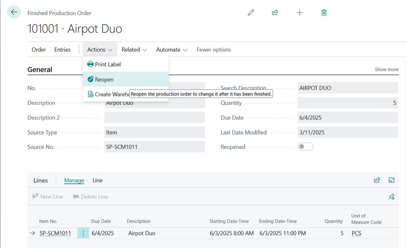Screen dimensions: 407x248
Task: Click the trash delete icon
Action: point(324,13)
